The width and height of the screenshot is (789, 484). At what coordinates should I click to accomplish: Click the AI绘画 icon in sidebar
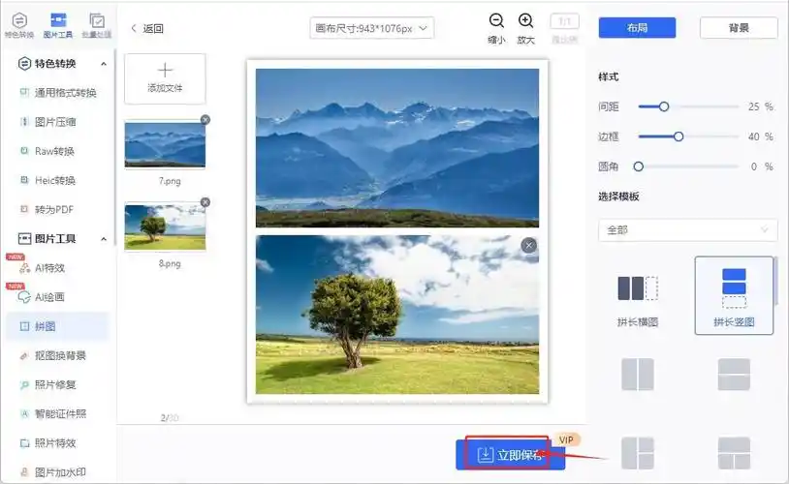[x=24, y=297]
